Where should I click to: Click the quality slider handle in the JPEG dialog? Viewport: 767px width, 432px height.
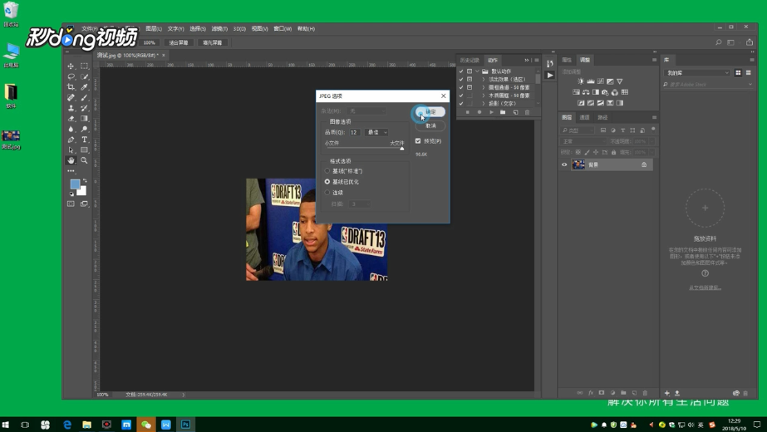coord(402,148)
